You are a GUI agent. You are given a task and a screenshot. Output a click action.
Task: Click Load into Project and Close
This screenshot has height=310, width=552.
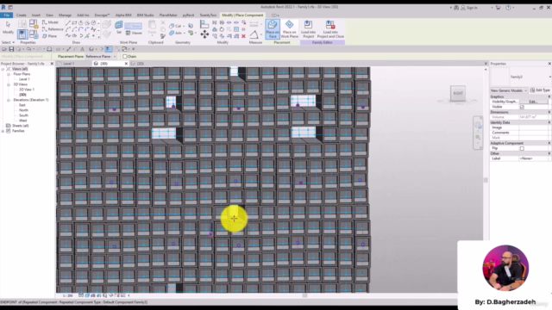pos(330,28)
